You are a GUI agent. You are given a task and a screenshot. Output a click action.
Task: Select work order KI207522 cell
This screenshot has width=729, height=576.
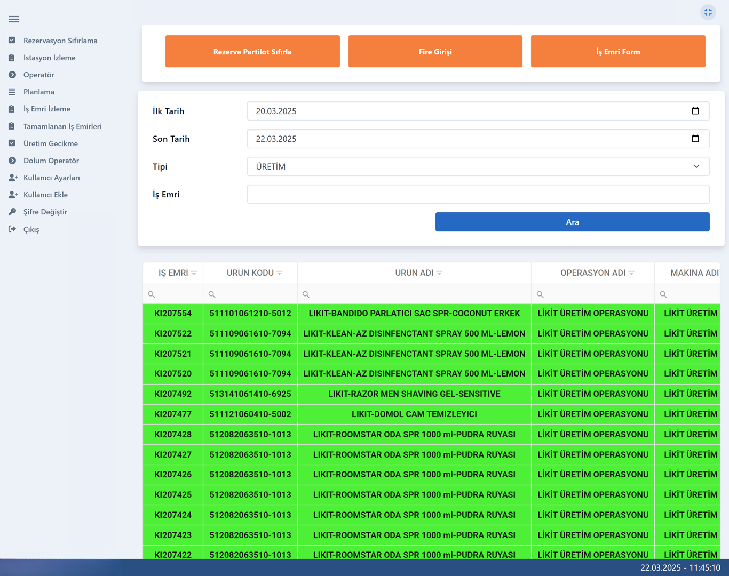tap(173, 334)
